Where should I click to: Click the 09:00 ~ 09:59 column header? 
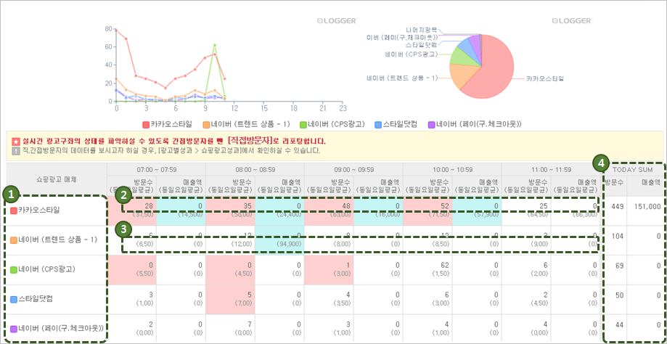point(353,169)
